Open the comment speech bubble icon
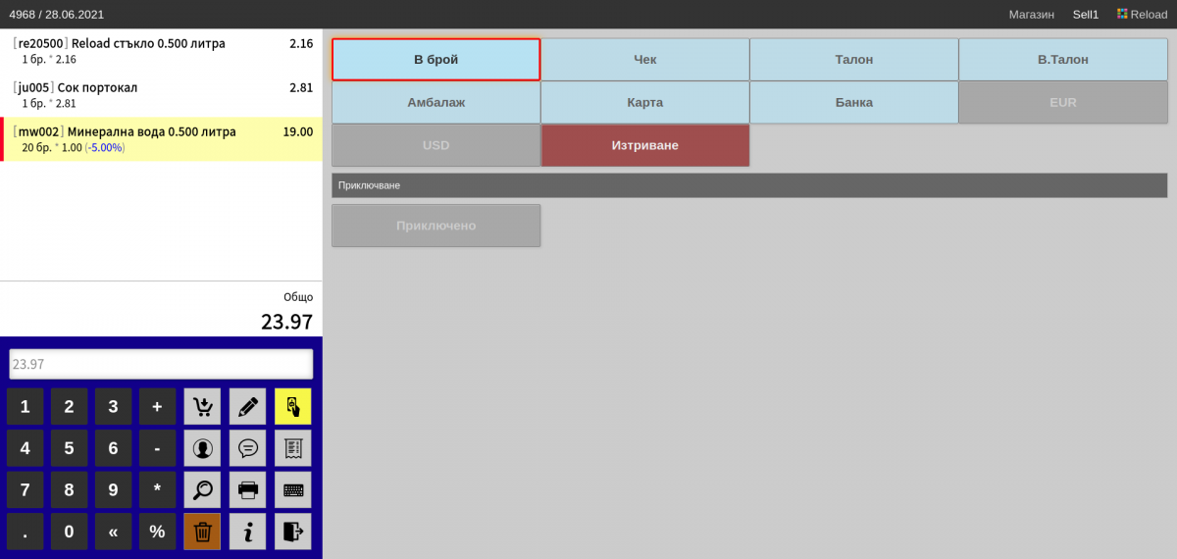The image size is (1177, 559). pyautogui.click(x=247, y=448)
